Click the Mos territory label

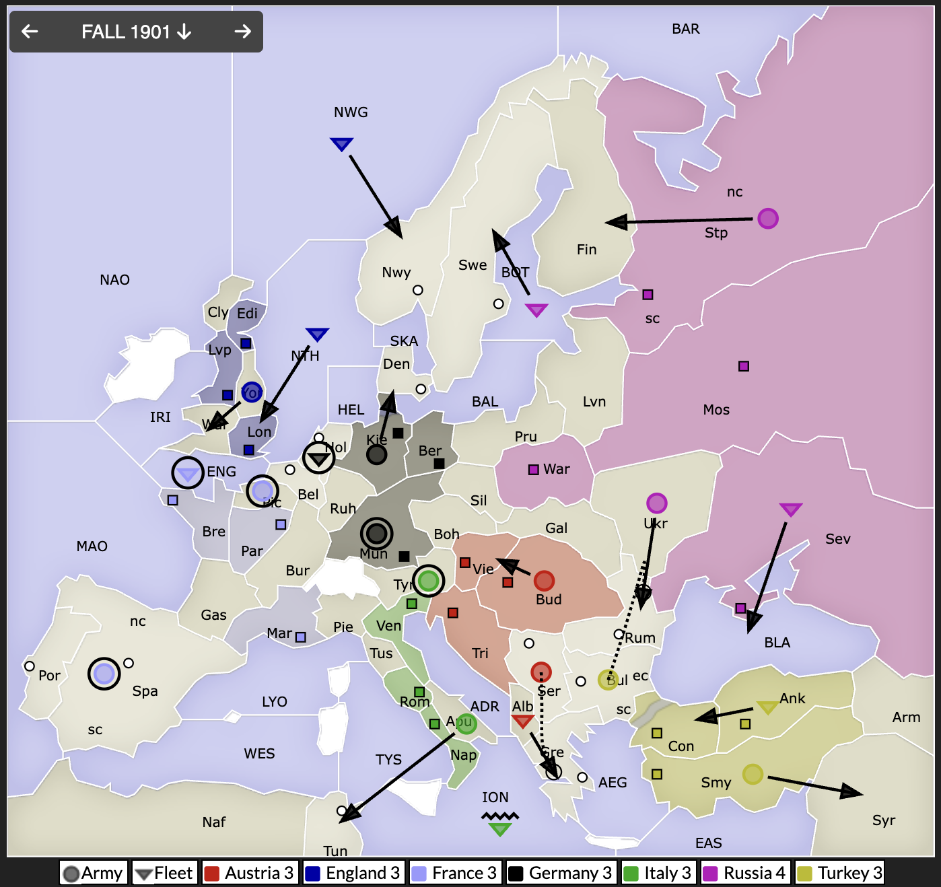pos(716,409)
